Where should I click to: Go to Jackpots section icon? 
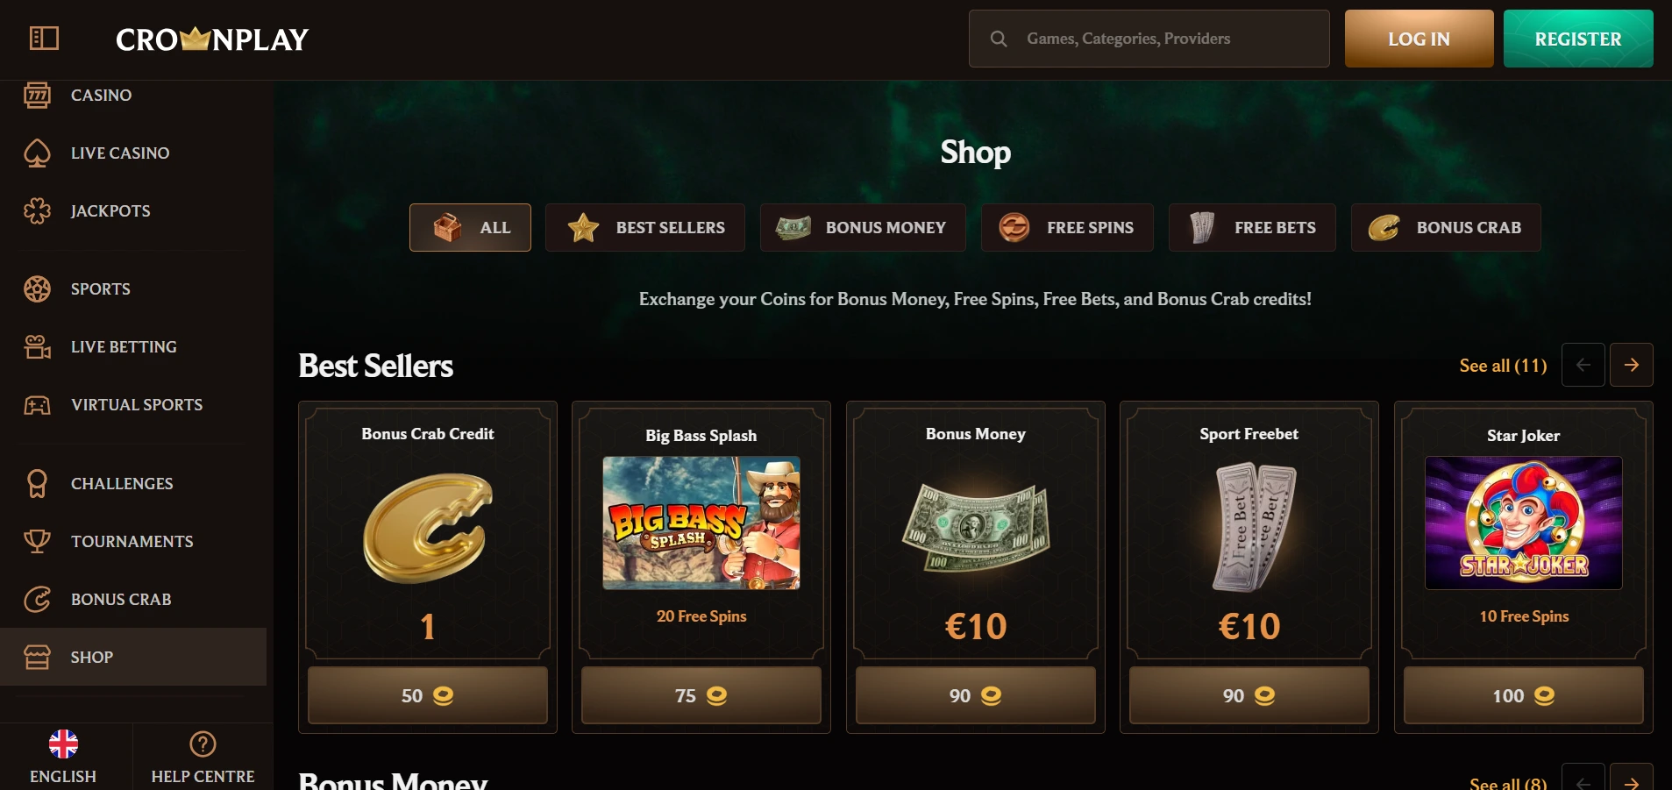[37, 210]
